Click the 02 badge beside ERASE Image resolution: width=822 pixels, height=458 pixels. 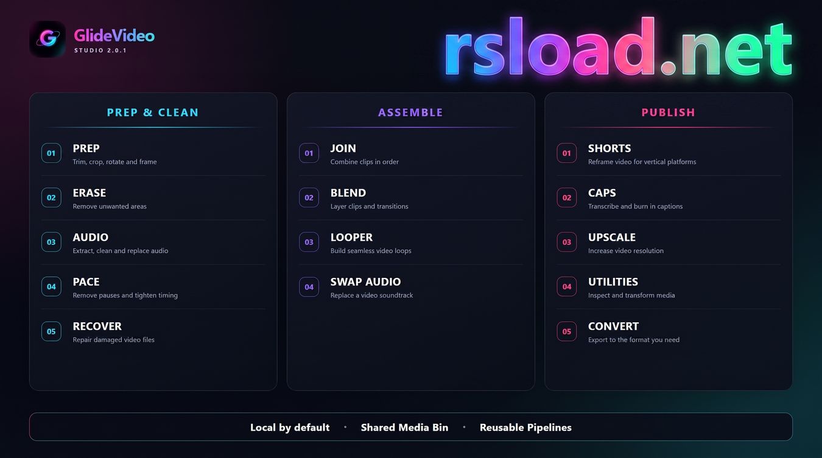pos(51,198)
